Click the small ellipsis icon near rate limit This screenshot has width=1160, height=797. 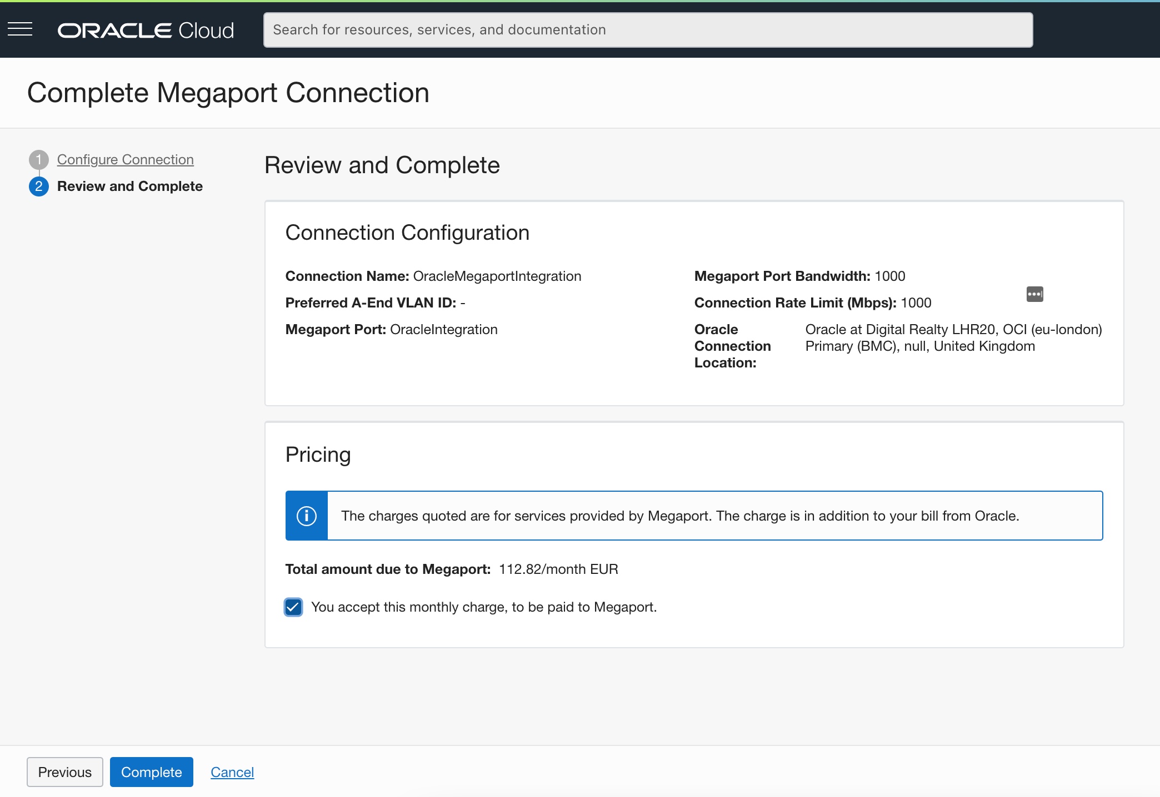click(x=1034, y=294)
